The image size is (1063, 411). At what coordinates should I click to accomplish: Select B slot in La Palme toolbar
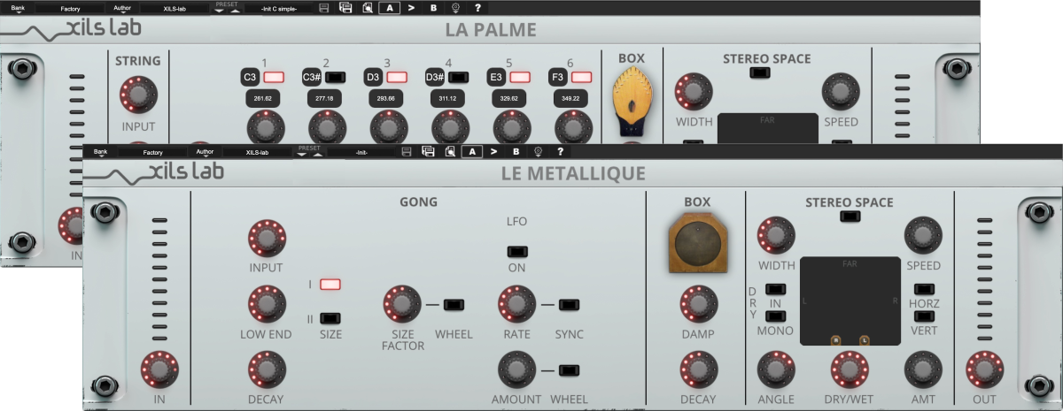tap(433, 7)
